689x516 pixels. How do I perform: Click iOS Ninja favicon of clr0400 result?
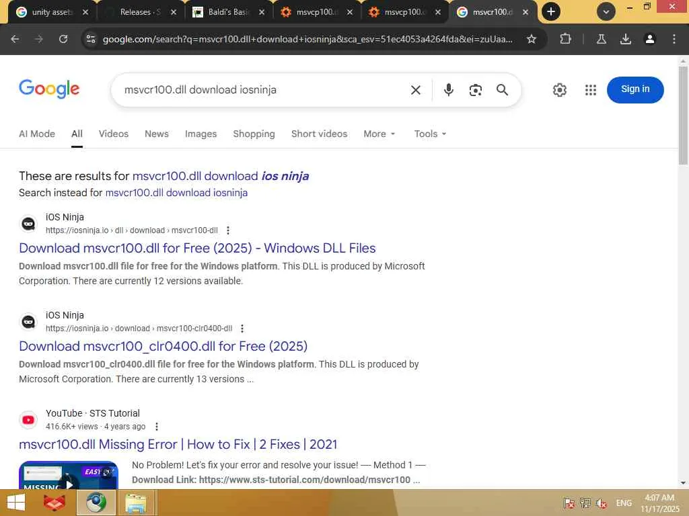point(28,322)
